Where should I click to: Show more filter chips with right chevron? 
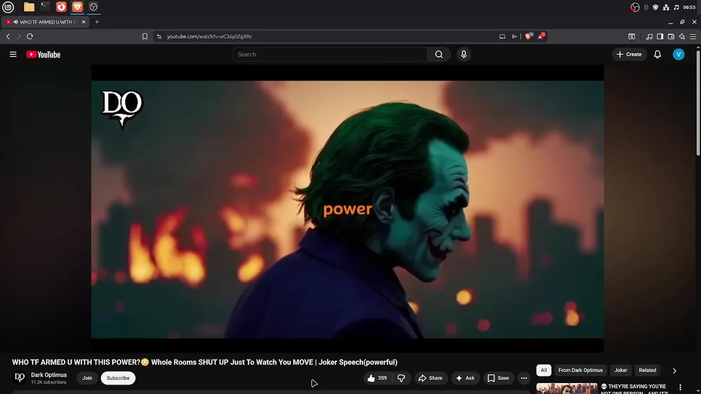pos(674,370)
